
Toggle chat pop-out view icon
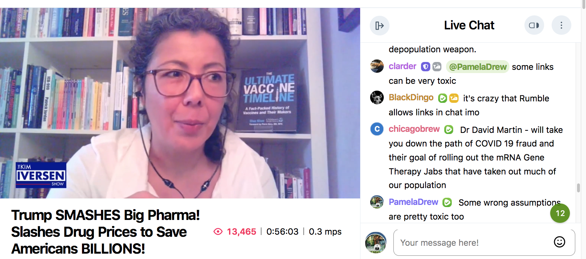pyautogui.click(x=534, y=25)
